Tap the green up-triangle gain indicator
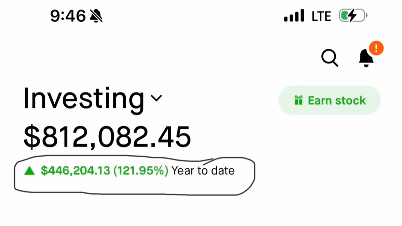Screen dimensions: 402x226 pos(30,171)
